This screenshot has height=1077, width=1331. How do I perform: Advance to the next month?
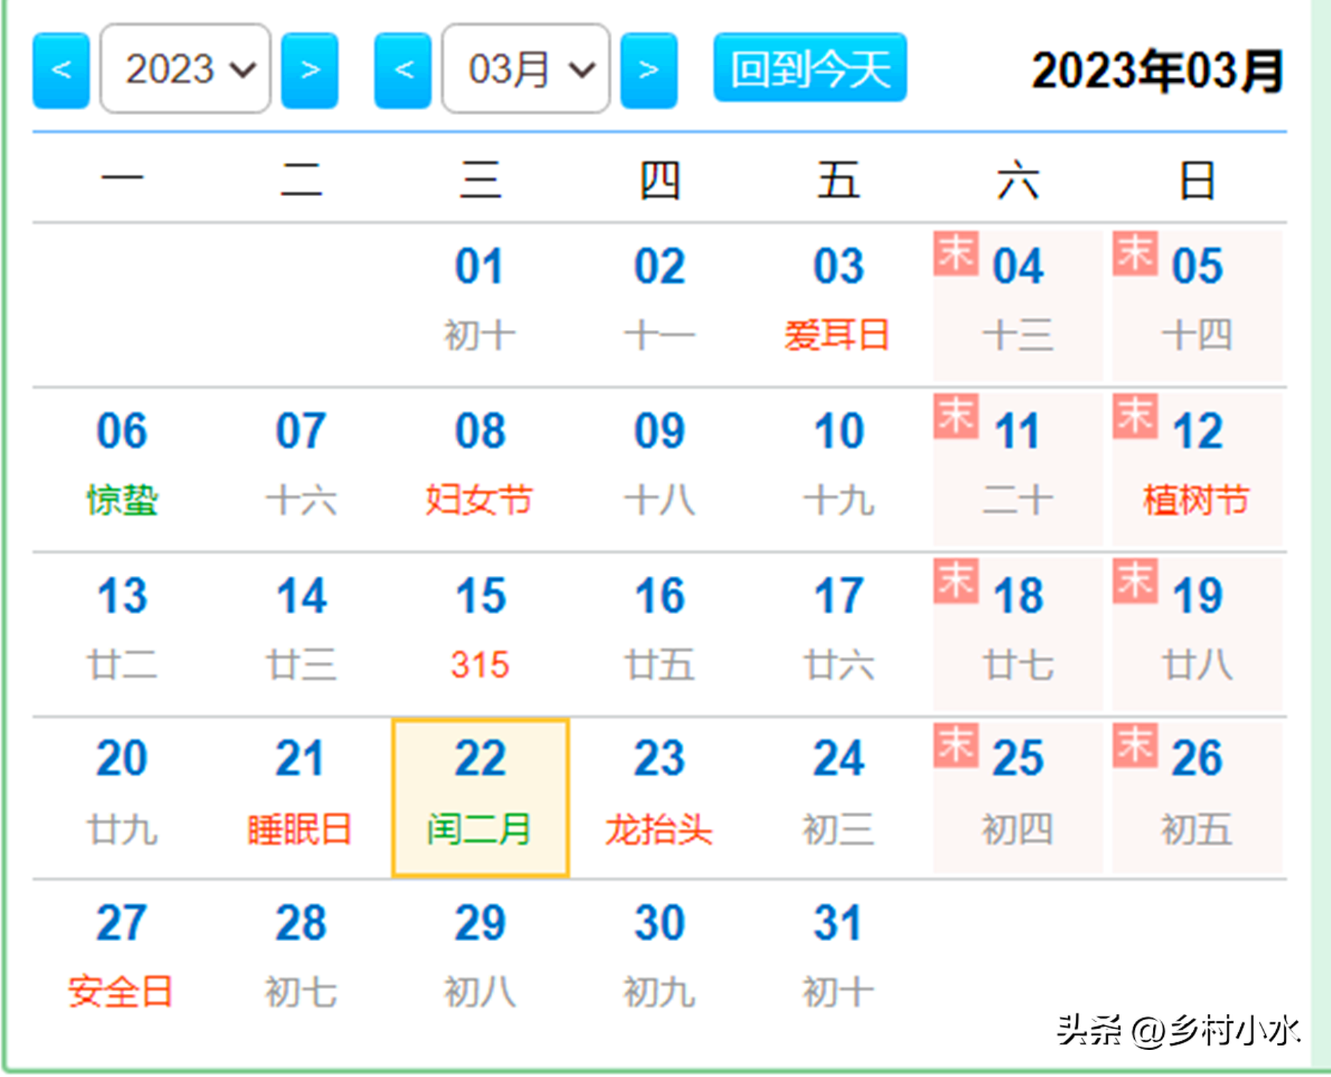[648, 70]
